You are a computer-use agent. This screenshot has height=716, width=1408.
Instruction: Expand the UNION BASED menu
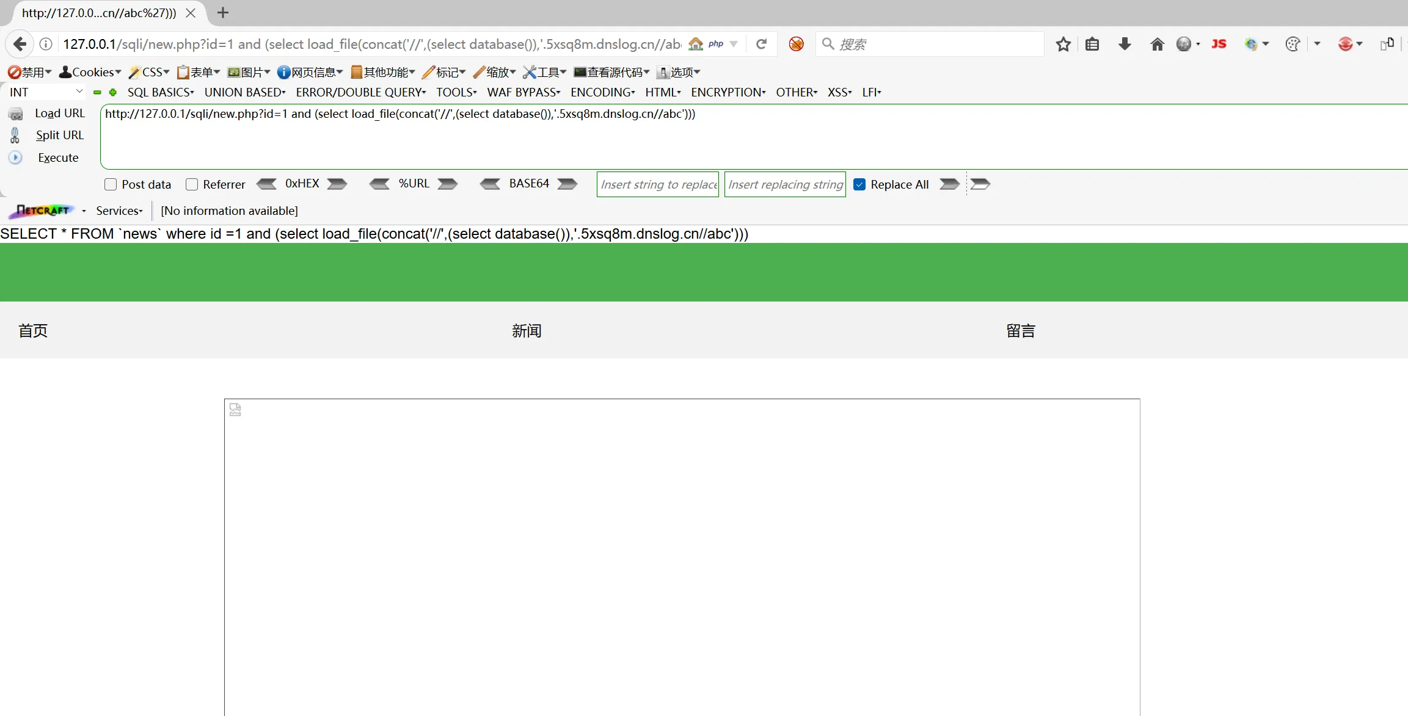[245, 92]
